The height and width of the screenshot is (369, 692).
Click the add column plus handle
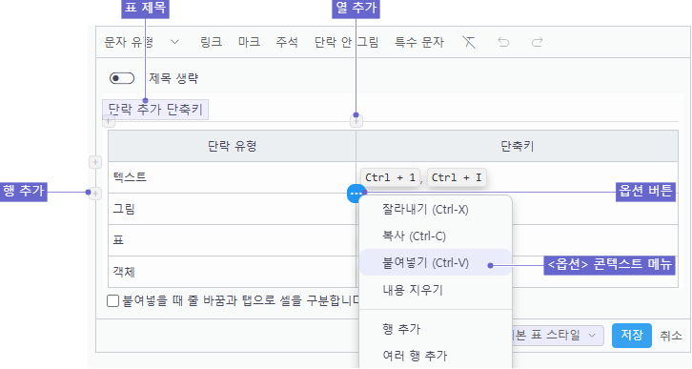(356, 120)
